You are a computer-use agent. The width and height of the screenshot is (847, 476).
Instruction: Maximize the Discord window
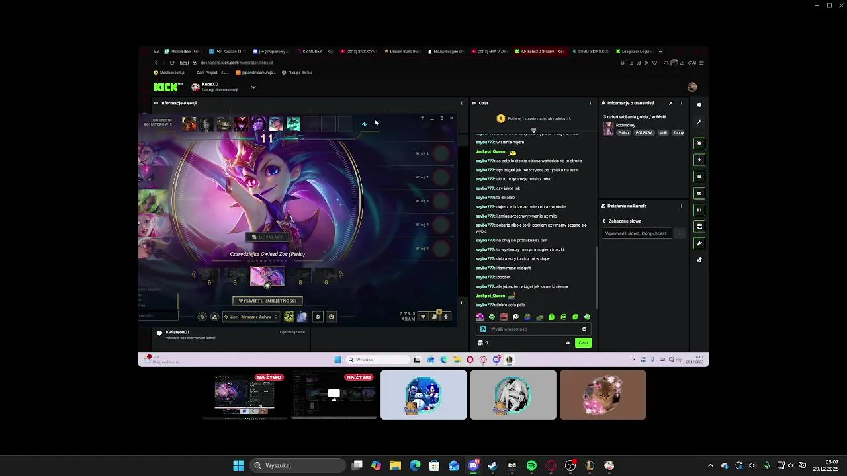click(829, 5)
